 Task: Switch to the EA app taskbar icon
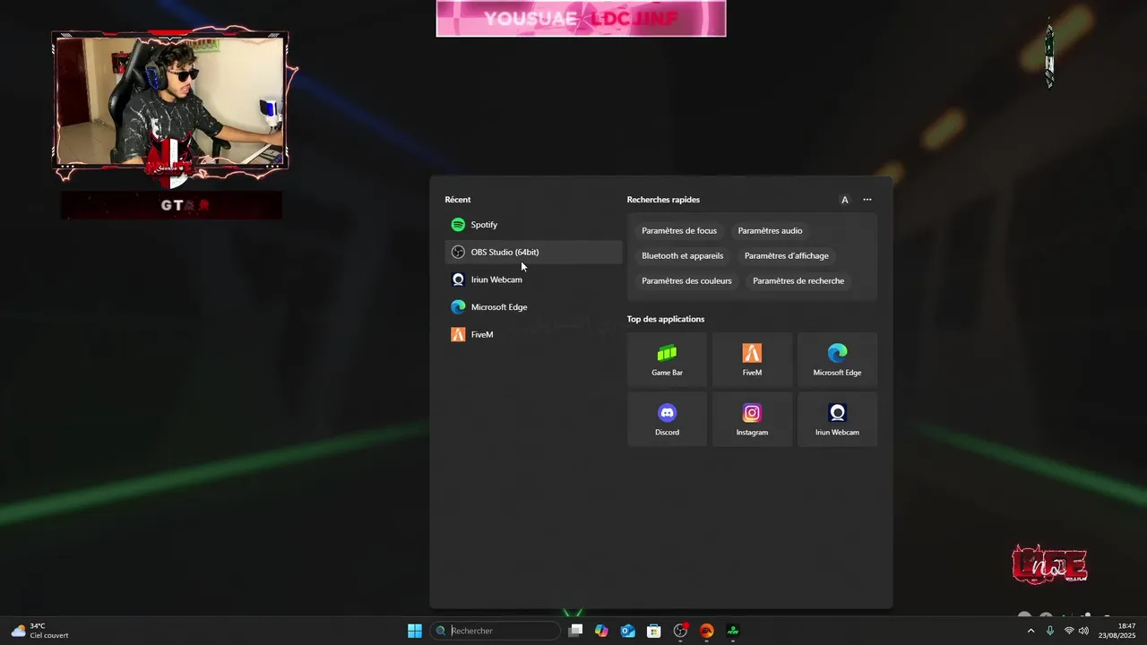(x=707, y=631)
